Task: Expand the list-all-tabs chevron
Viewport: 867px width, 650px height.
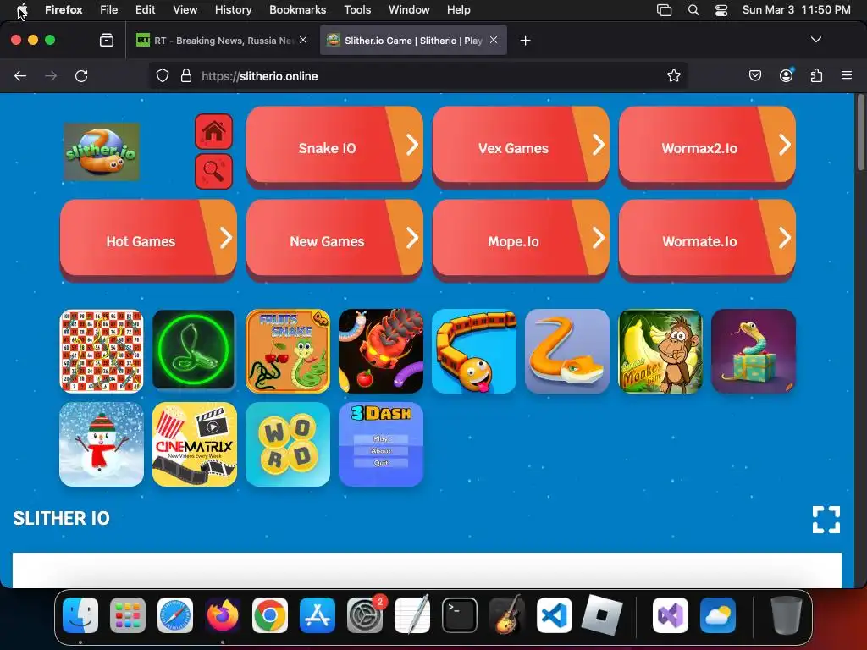Action: 816,40
